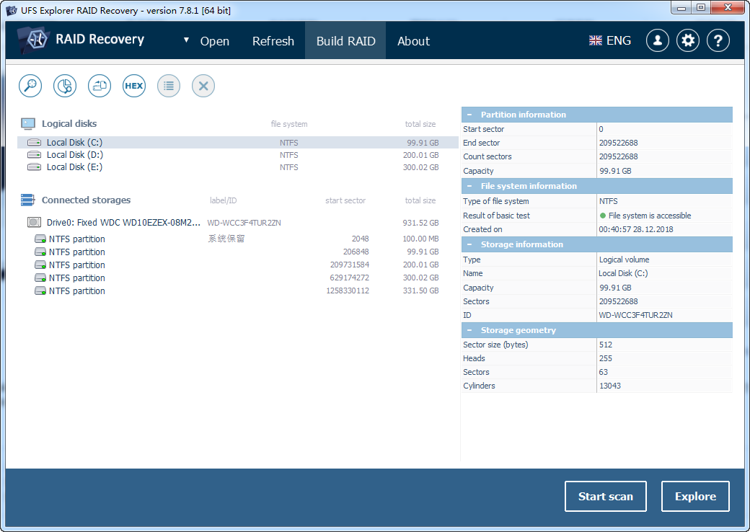Click the X close storage icon
The image size is (750, 532).
click(x=203, y=86)
